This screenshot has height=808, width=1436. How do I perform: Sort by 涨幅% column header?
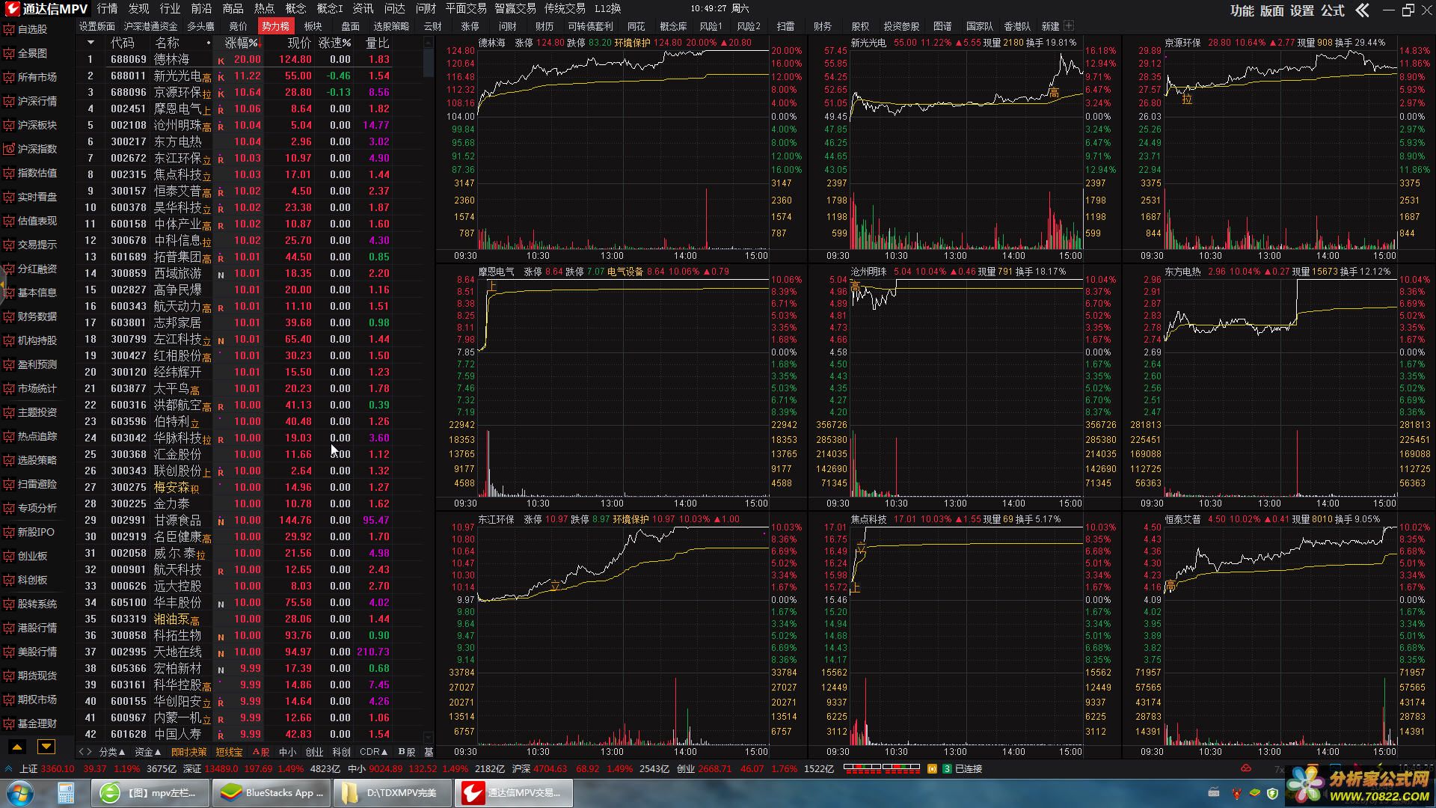coord(241,43)
